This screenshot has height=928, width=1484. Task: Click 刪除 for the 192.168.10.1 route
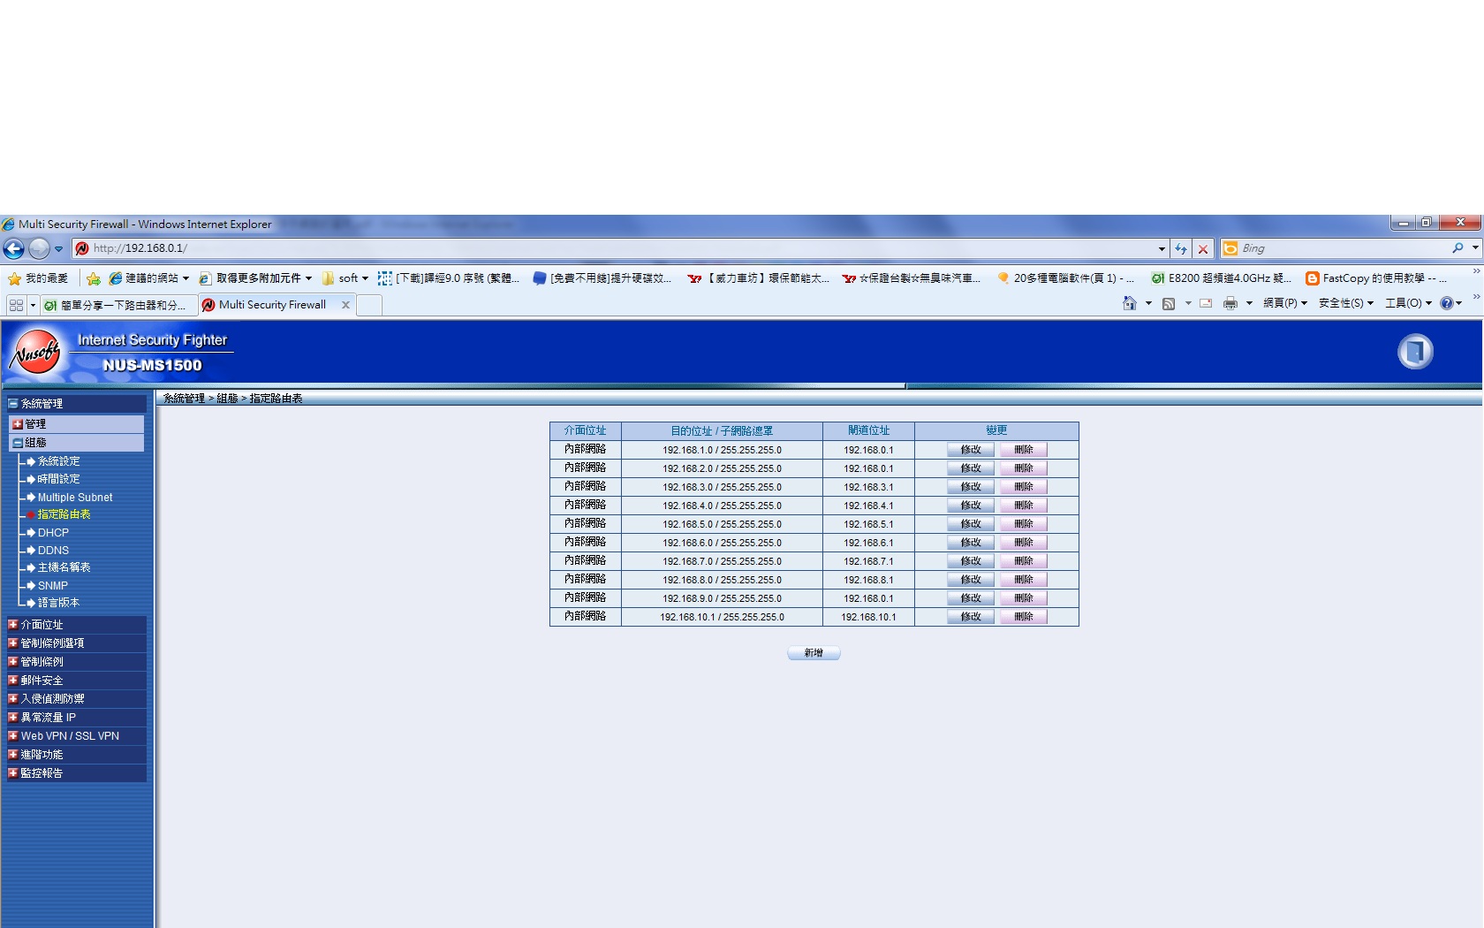tap(1023, 617)
